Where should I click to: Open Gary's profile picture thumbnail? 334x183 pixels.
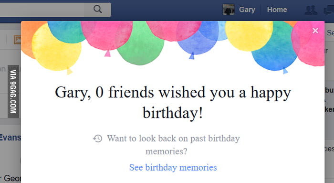click(229, 10)
